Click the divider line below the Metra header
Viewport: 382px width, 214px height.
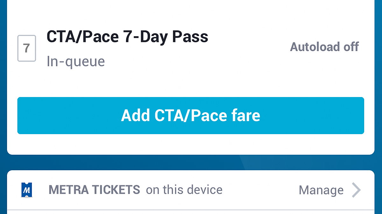pos(191,210)
